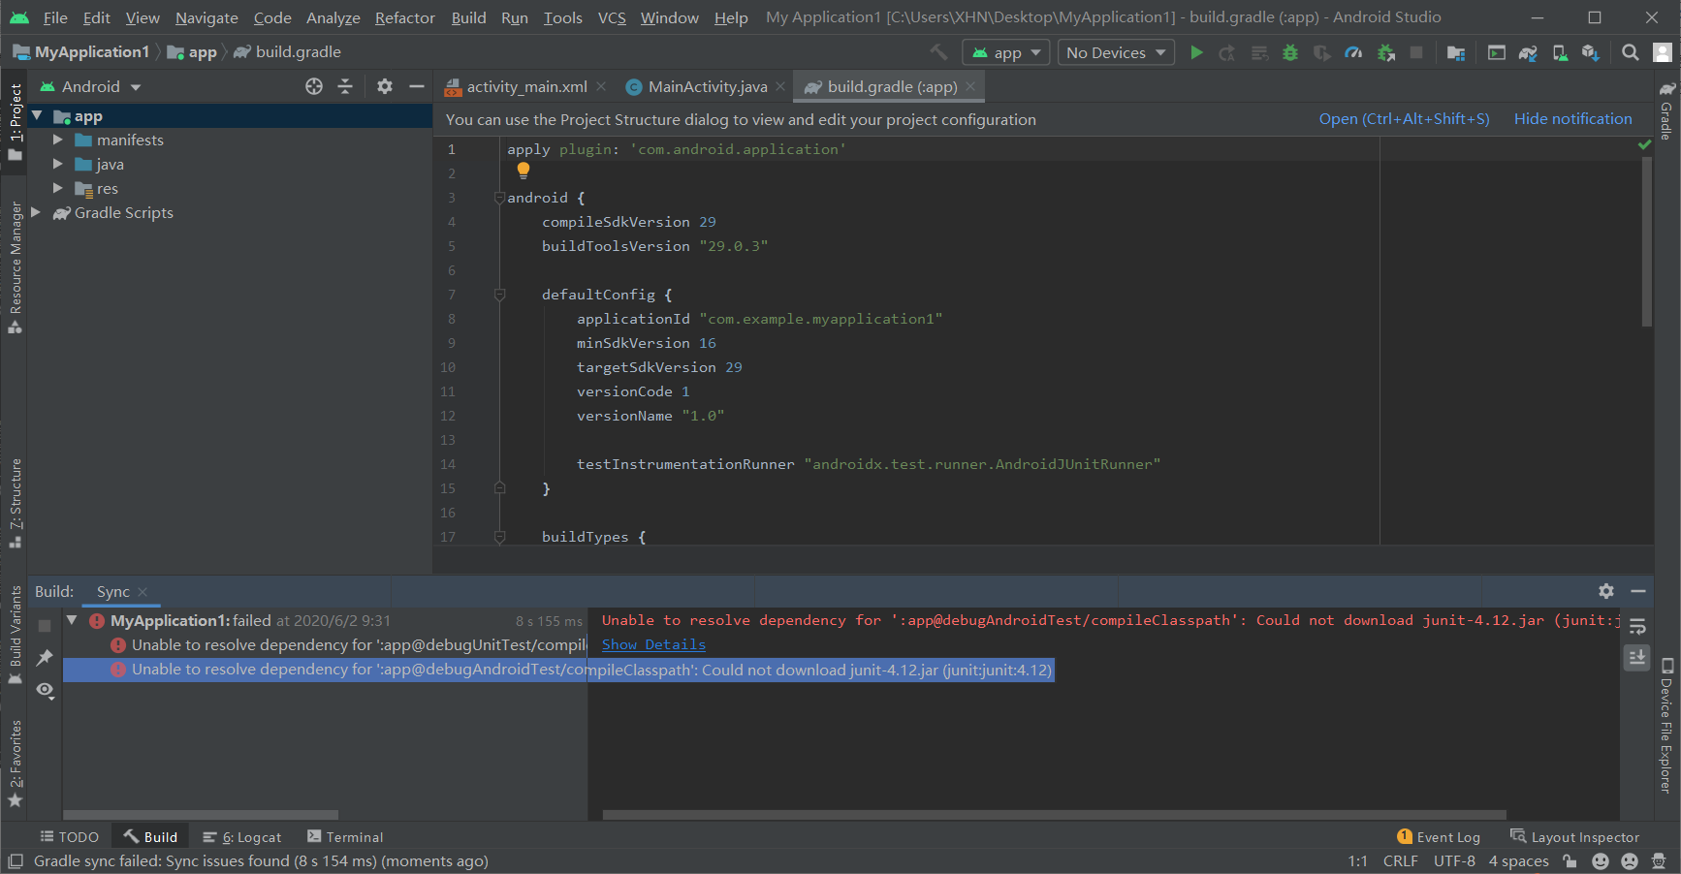Toggle scroll to end in build output
This screenshot has height=874, width=1681.
(x=1637, y=658)
